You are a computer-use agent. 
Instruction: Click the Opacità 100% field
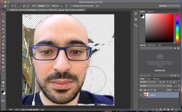(x=175, y=86)
